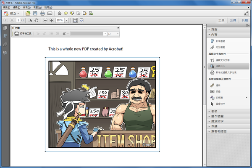Open signatures navigation panel
The width and height of the screenshot is (252, 168).
click(x=5, y=53)
